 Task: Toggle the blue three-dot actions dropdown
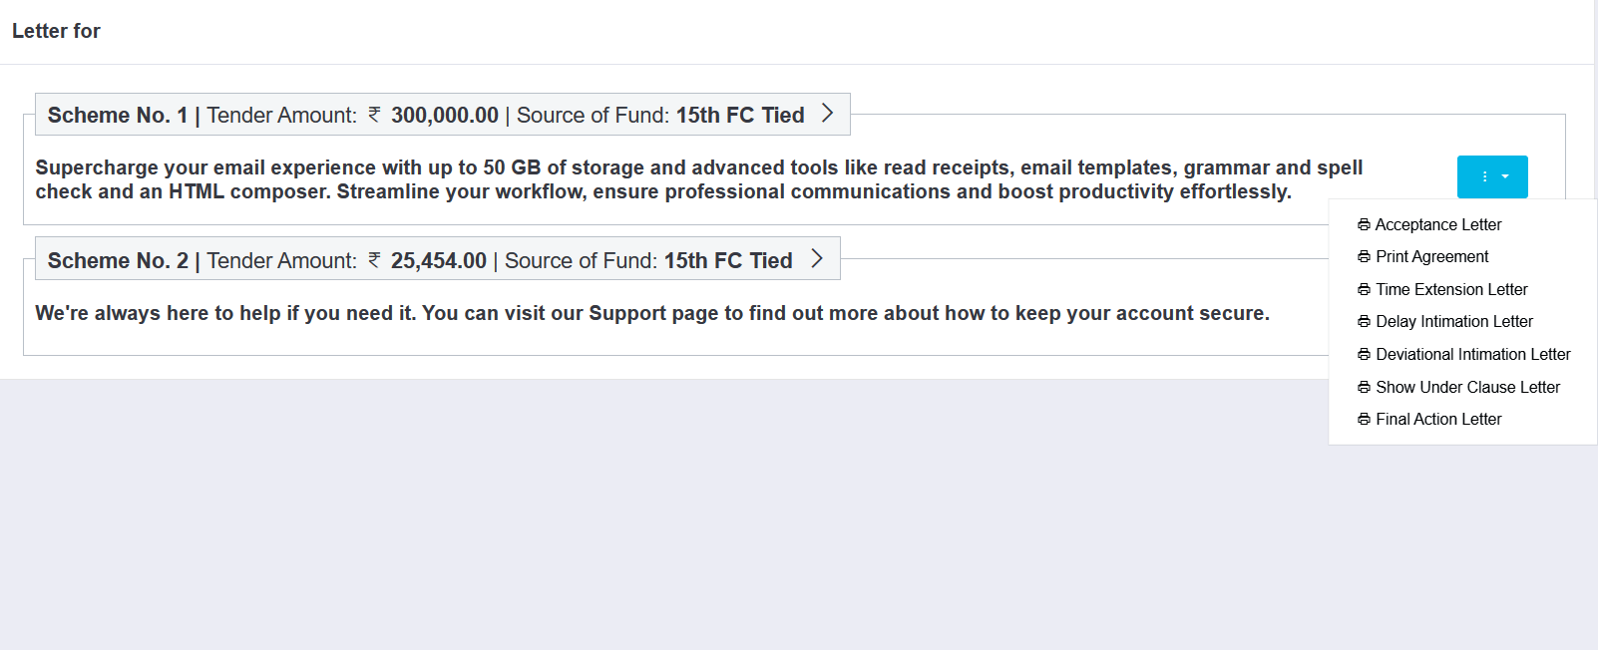click(x=1492, y=176)
